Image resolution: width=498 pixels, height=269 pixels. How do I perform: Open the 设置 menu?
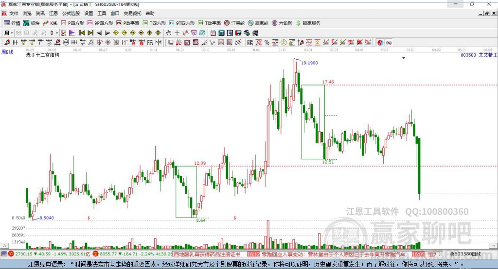click(x=89, y=13)
